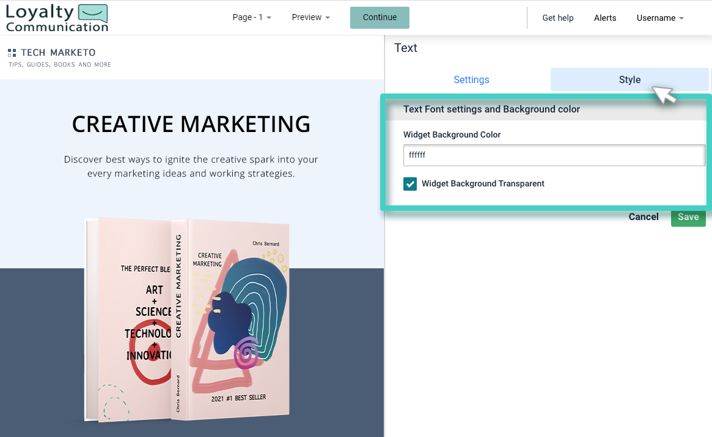This screenshot has height=437, width=712.
Task: Cancel the text widget editing
Action: (x=643, y=216)
